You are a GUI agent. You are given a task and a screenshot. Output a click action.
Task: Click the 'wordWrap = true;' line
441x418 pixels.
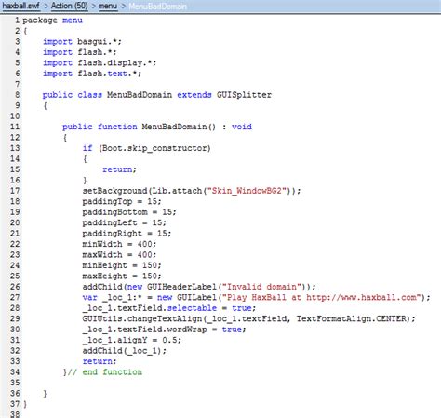coord(164,330)
